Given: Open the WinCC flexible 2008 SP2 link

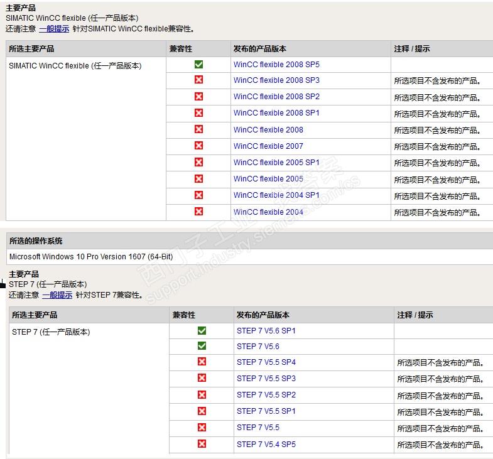Looking at the screenshot, I should pyautogui.click(x=276, y=97).
